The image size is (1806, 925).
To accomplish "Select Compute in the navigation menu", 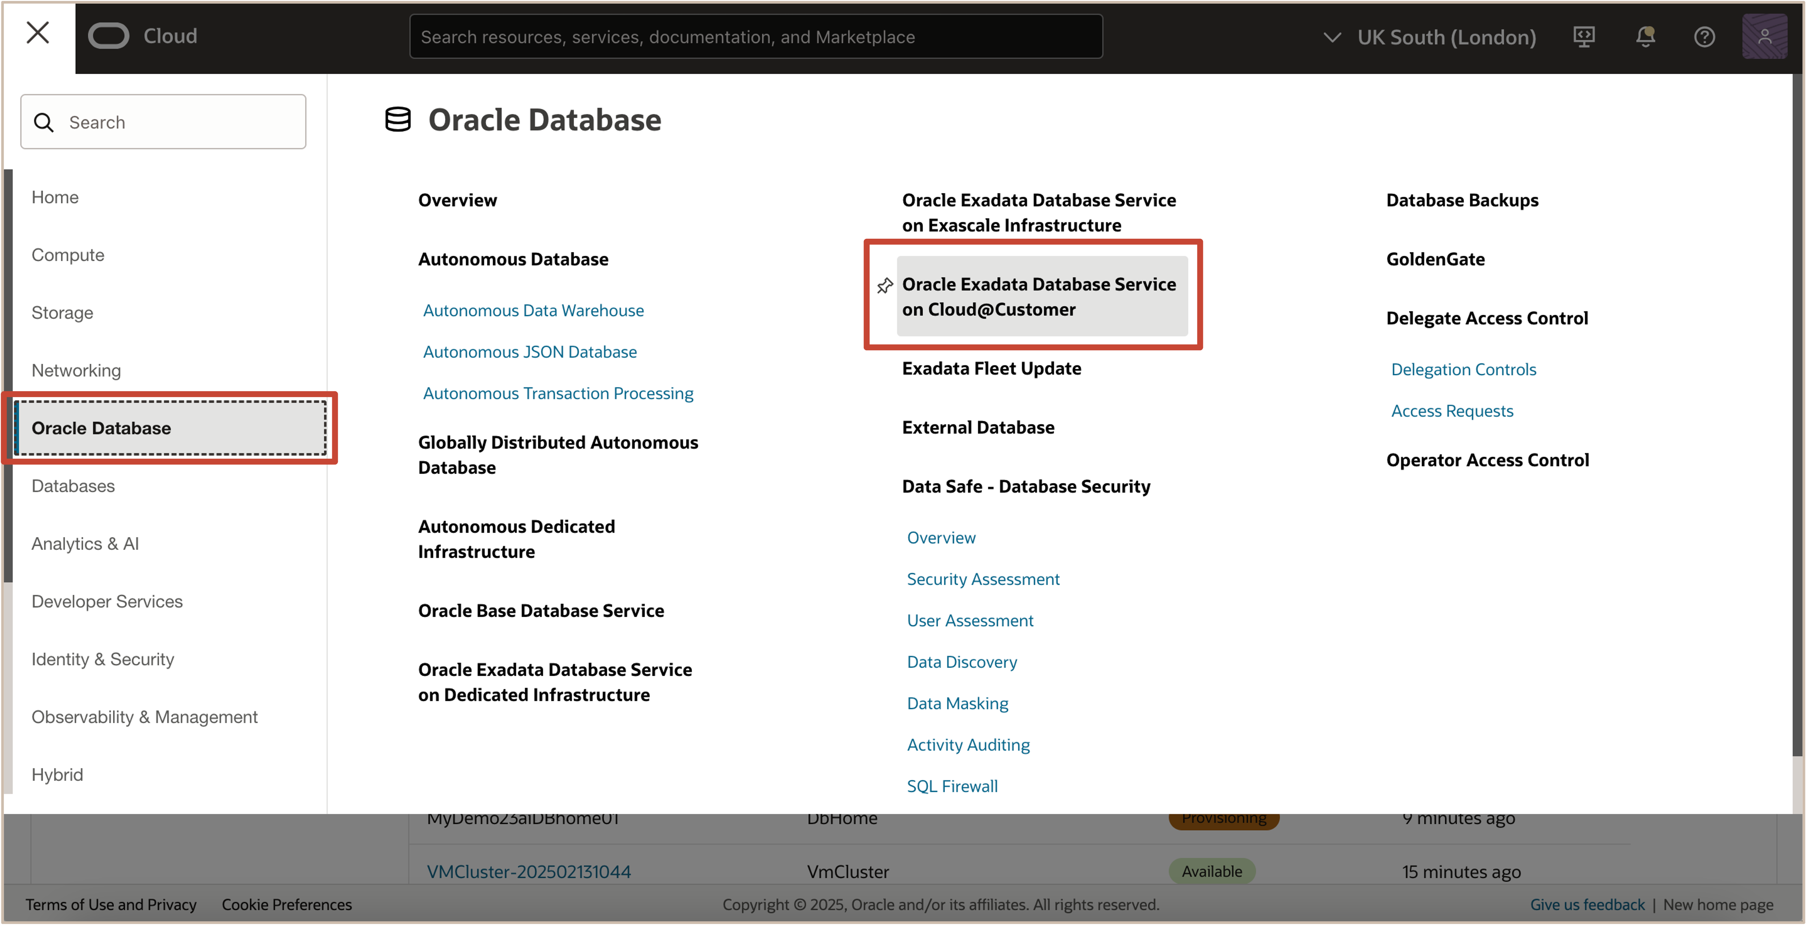I will click(x=68, y=255).
